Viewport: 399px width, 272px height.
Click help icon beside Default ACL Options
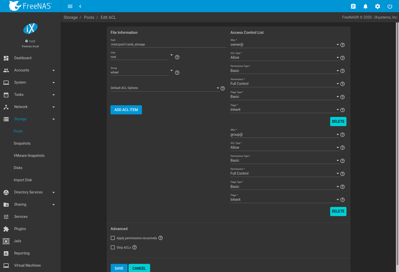(223, 88)
